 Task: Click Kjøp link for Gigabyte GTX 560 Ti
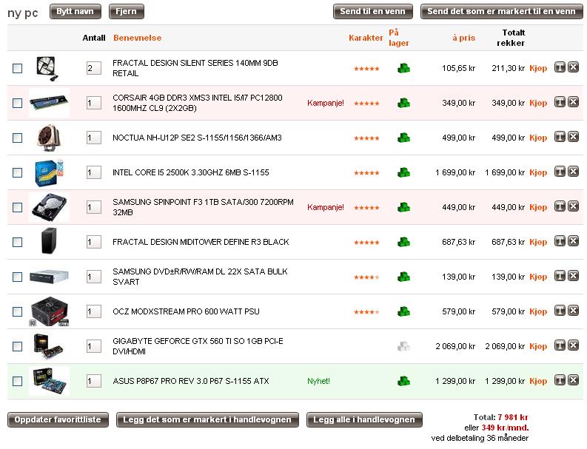538,346
